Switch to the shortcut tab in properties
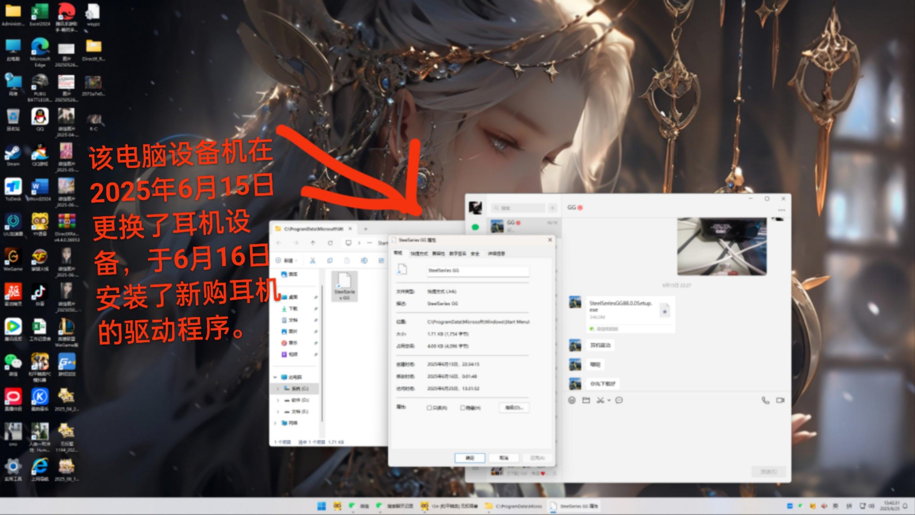 coord(419,254)
